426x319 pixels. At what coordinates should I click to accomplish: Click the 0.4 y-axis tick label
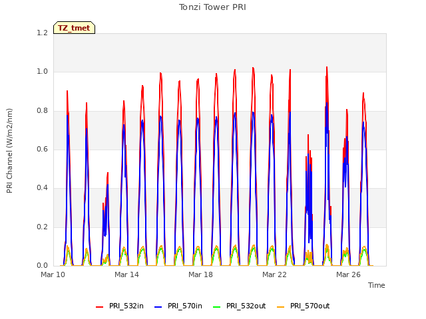click(43, 188)
